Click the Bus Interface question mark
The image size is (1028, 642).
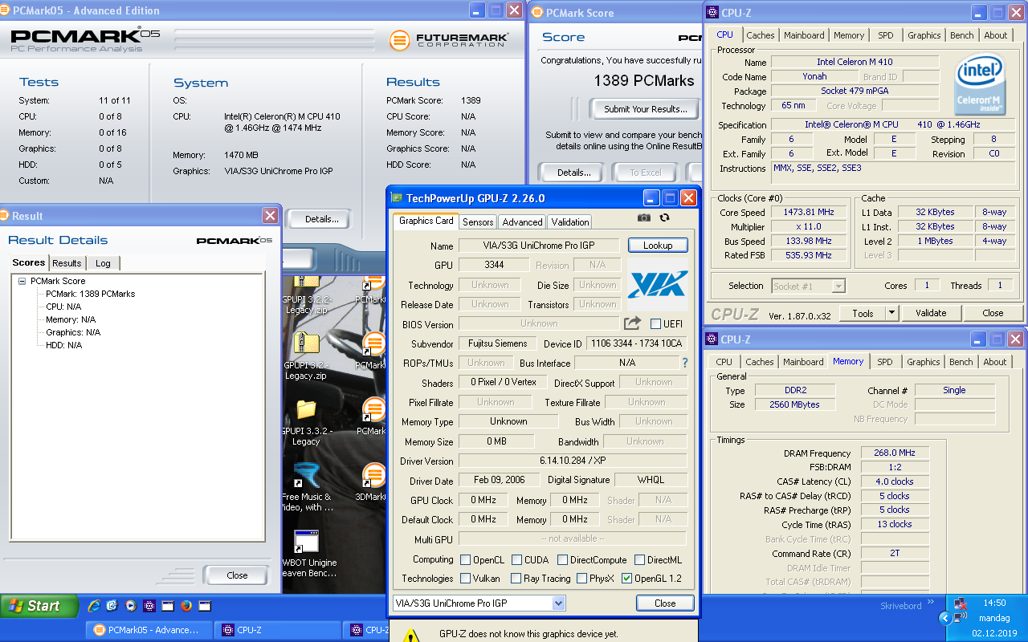coord(685,363)
